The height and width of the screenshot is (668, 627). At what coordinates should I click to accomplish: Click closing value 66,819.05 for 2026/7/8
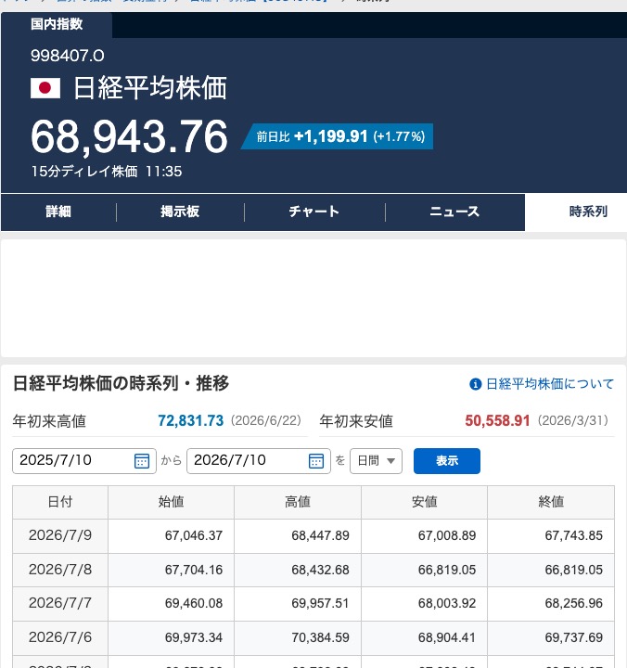pyautogui.click(x=574, y=570)
